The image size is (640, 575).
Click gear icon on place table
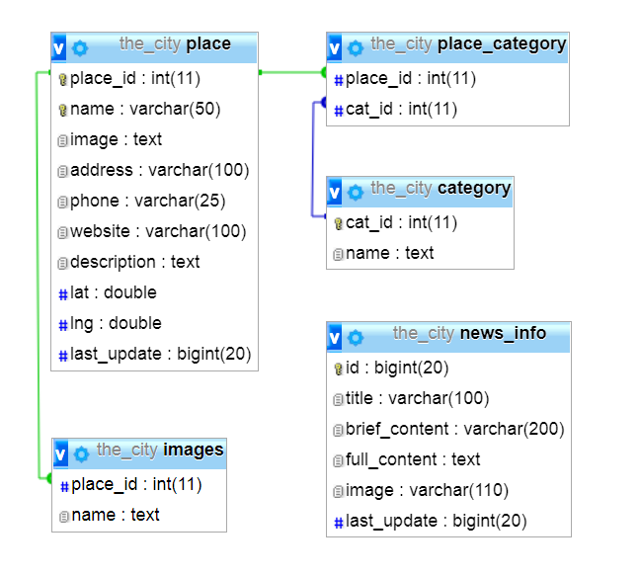coord(80,46)
